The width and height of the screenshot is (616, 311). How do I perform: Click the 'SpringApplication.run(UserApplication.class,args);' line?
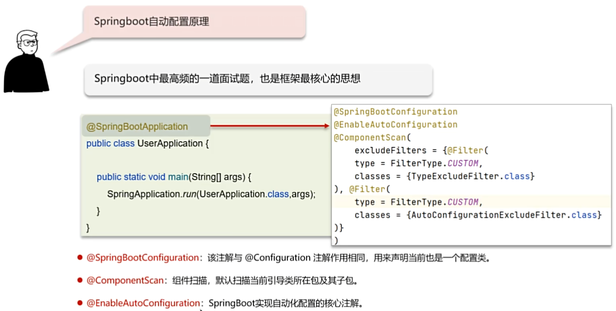pyautogui.click(x=212, y=194)
